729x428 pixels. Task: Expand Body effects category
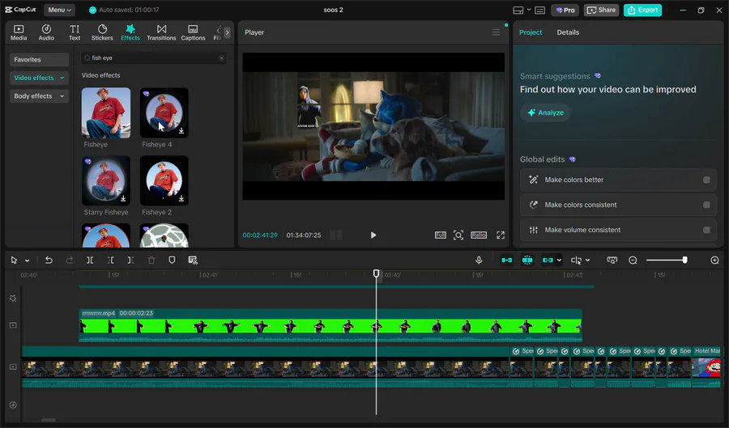pyautogui.click(x=39, y=96)
